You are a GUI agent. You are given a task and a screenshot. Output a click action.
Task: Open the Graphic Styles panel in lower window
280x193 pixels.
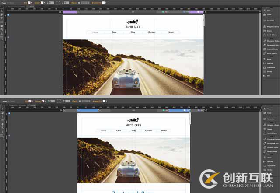click(x=272, y=147)
